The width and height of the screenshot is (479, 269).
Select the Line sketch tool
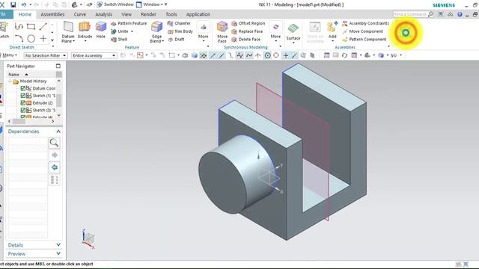click(43, 27)
